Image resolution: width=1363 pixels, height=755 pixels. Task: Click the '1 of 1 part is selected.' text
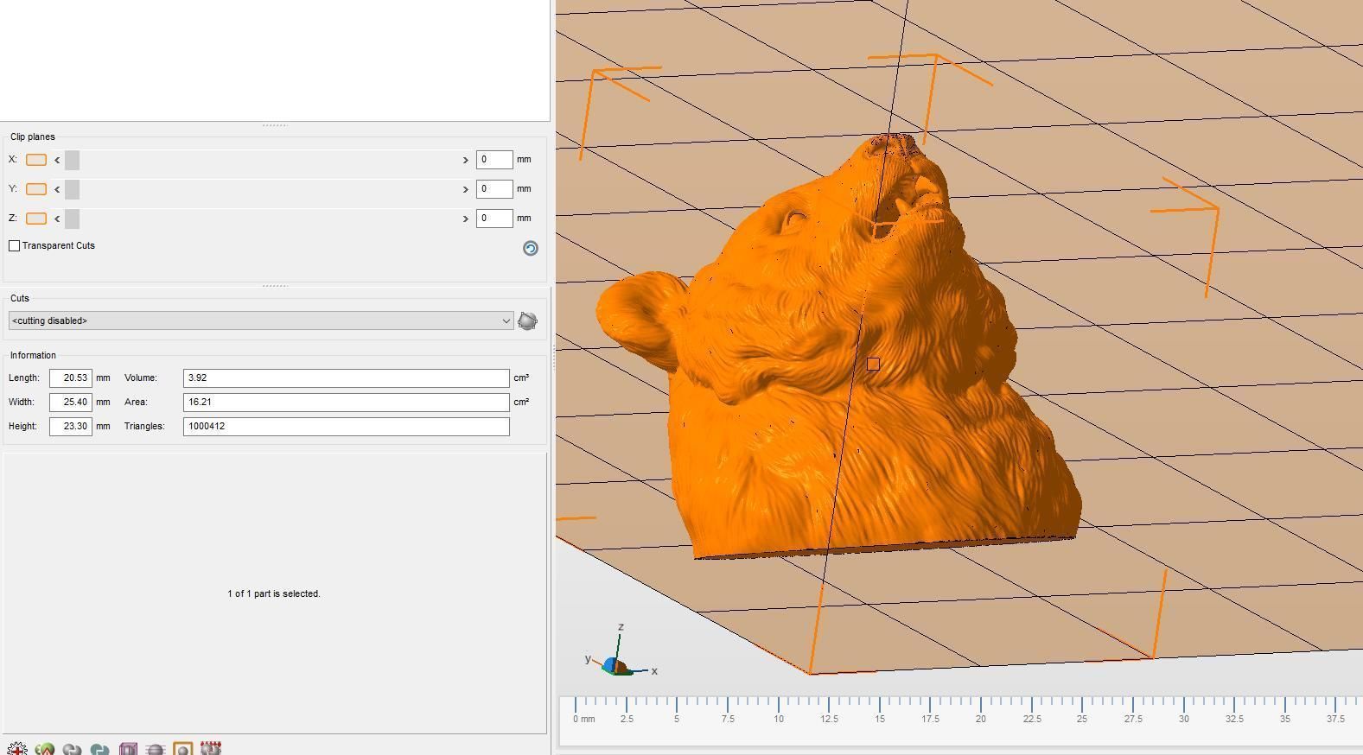click(x=274, y=593)
